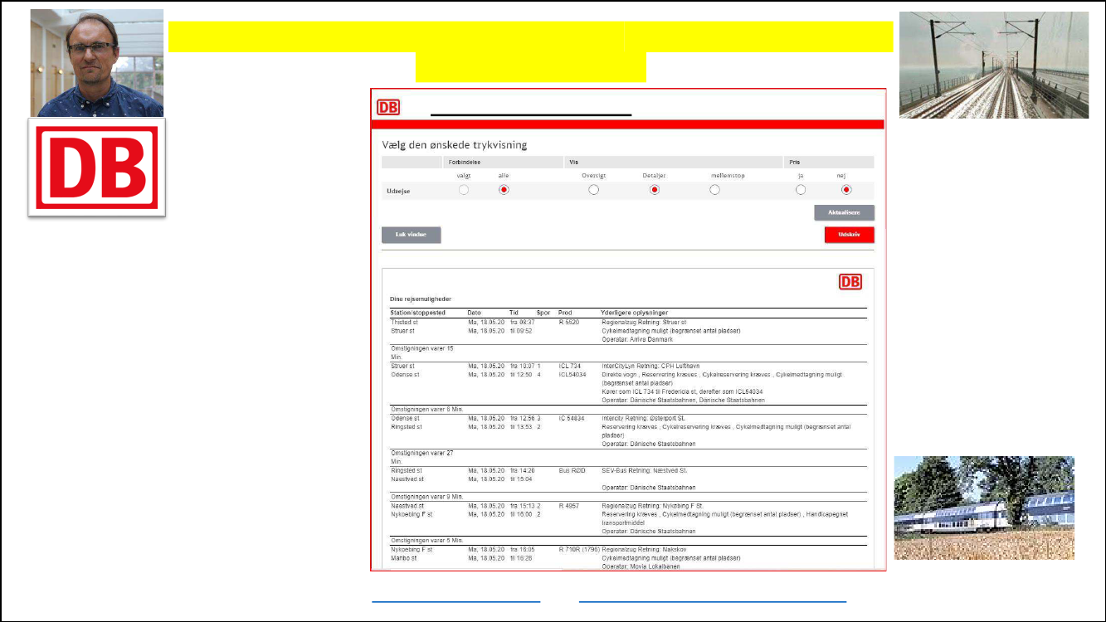This screenshot has height=622, width=1106.
Task: Click the shorter blue underlined link below itinerary
Action: (x=456, y=598)
